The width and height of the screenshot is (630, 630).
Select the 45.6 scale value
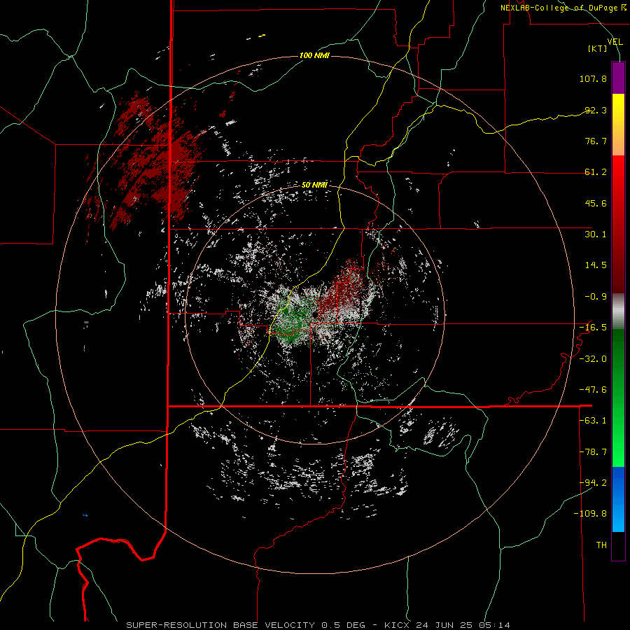[596, 203]
